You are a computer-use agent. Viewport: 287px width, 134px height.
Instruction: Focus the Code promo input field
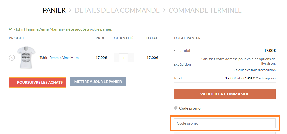click(224, 123)
